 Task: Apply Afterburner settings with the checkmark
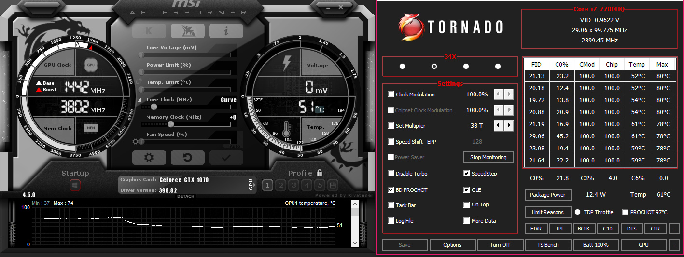(x=226, y=157)
